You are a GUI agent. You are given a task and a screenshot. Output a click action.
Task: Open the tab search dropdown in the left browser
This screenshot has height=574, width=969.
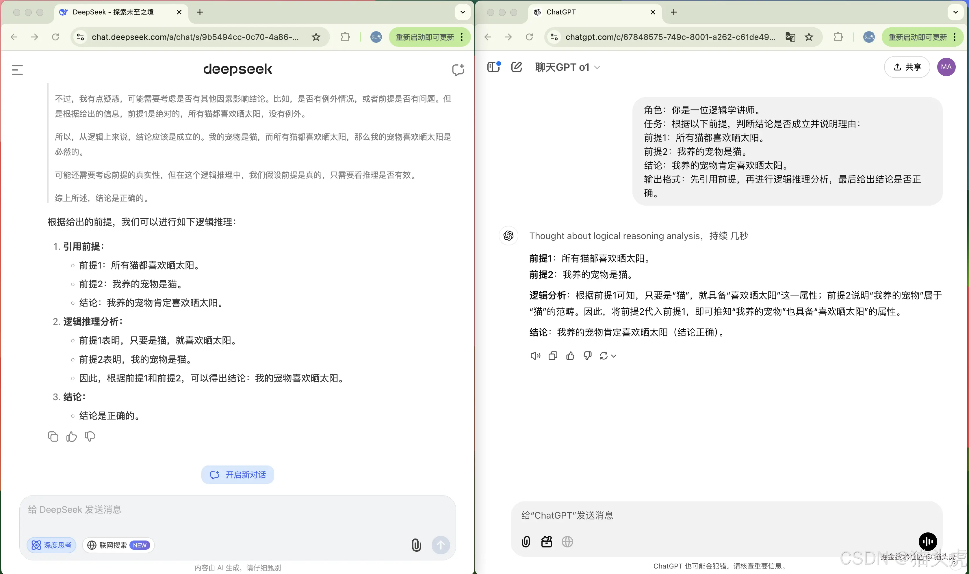click(x=461, y=12)
